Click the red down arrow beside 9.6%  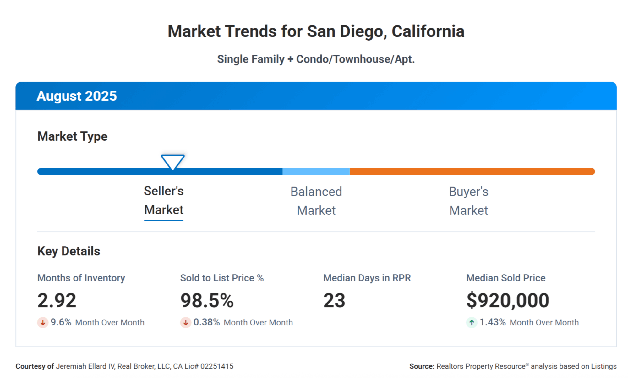(43, 322)
